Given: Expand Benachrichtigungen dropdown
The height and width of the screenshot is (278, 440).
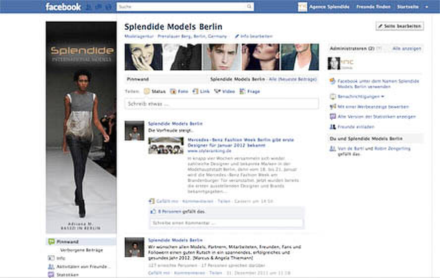Looking at the screenshot, I should tap(361, 96).
